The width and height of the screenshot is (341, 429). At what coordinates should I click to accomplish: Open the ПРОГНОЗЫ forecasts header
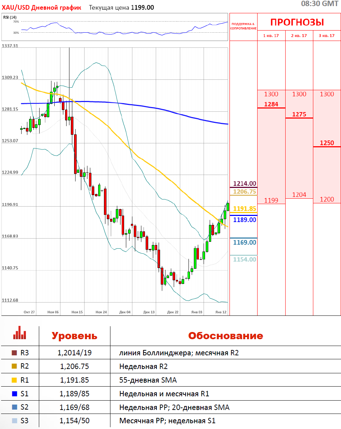(297, 22)
